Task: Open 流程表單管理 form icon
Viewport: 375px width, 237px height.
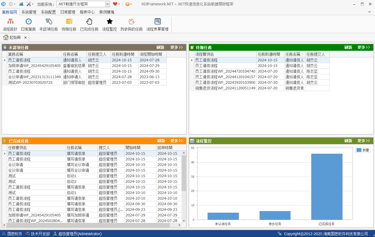Action: (x=158, y=22)
